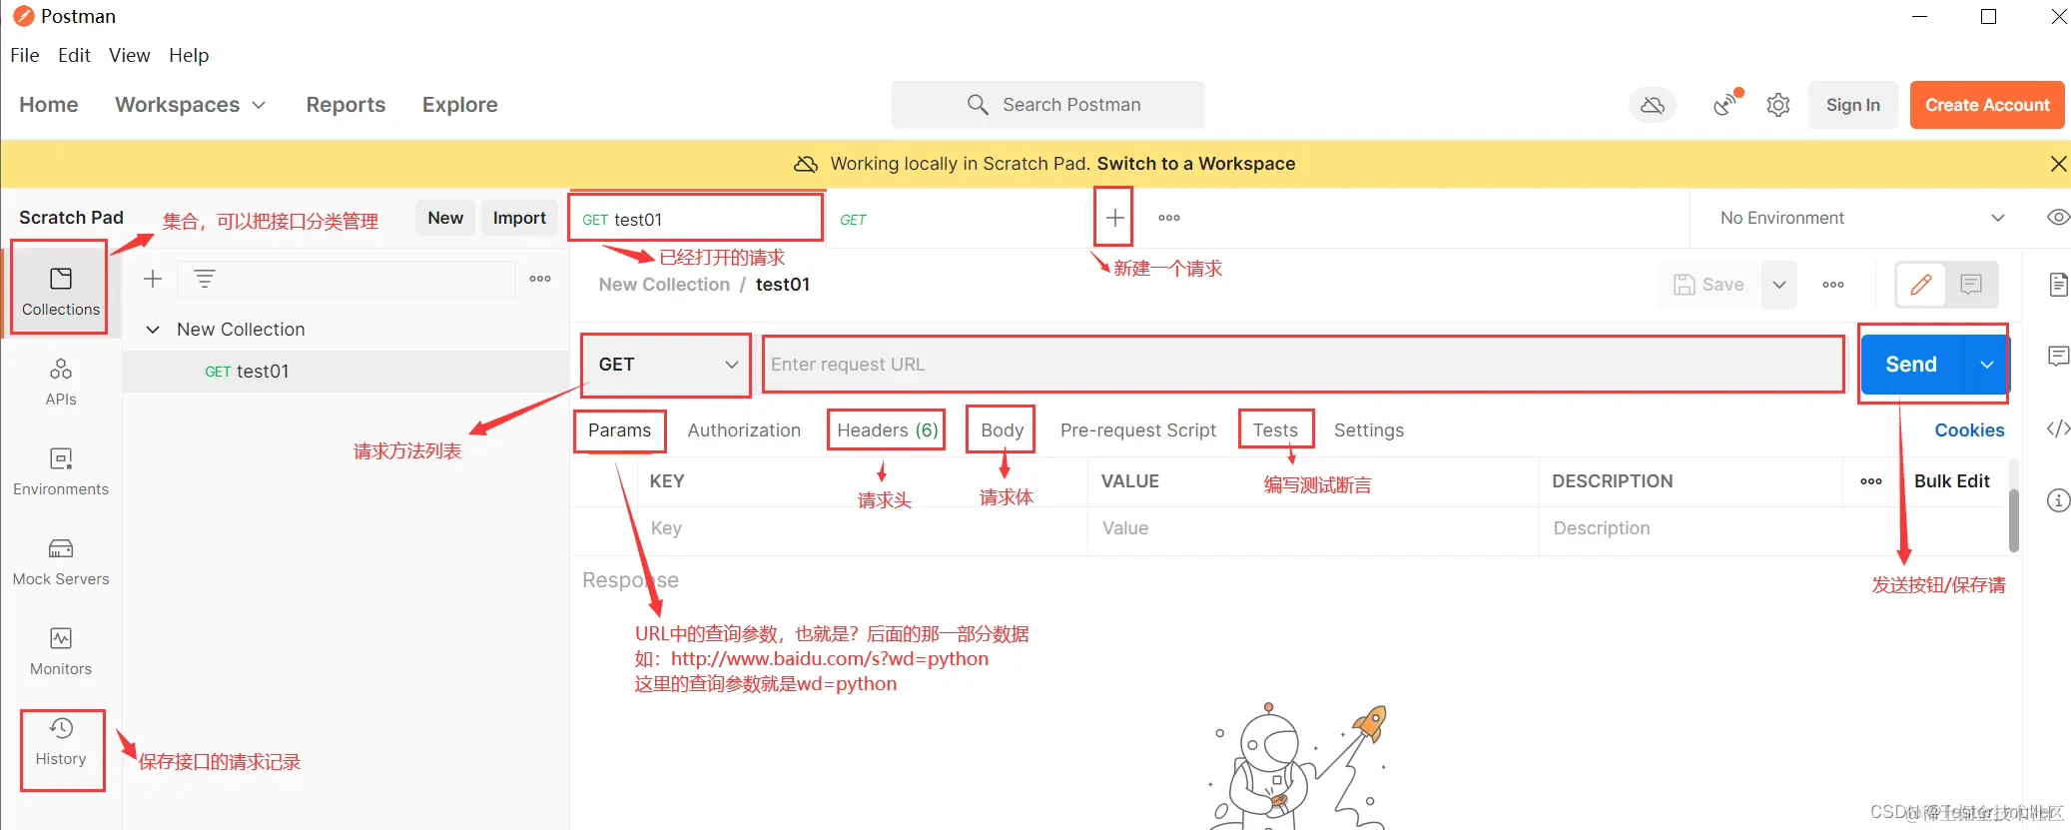The height and width of the screenshot is (830, 2071).
Task: Open documentation icon in right sidebar
Action: pyautogui.click(x=2058, y=285)
